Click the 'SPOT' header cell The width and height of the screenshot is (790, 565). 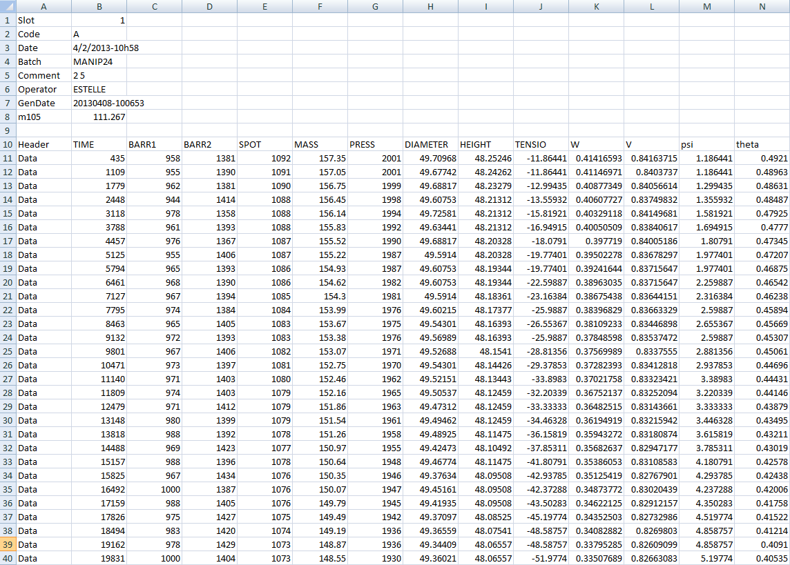(x=265, y=144)
